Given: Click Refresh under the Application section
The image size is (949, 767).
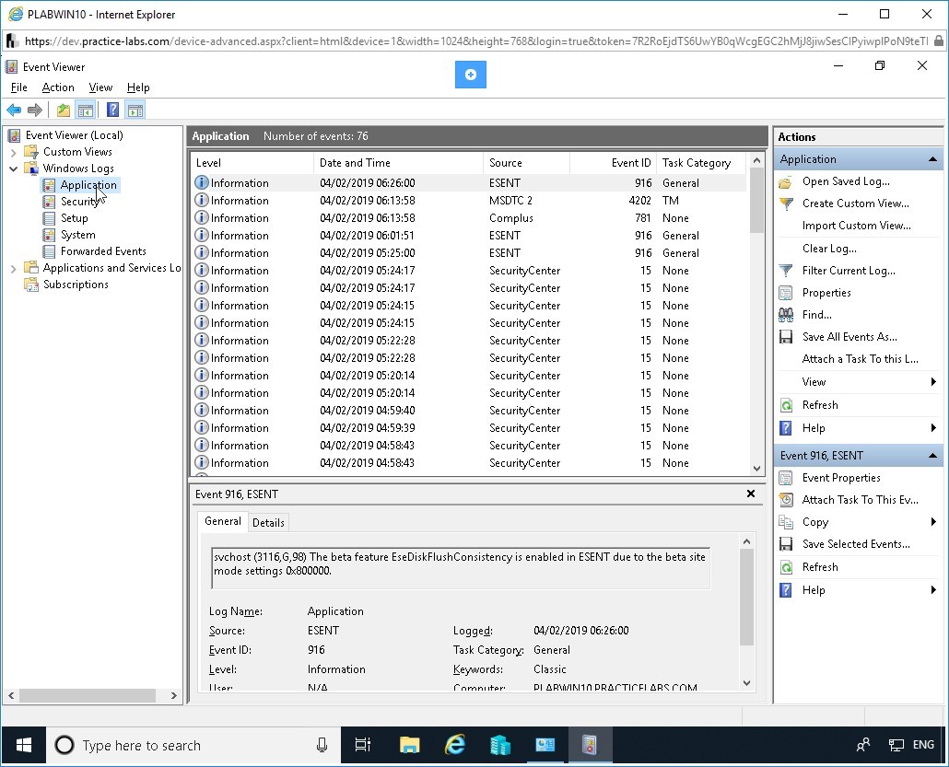Looking at the screenshot, I should click(x=820, y=405).
